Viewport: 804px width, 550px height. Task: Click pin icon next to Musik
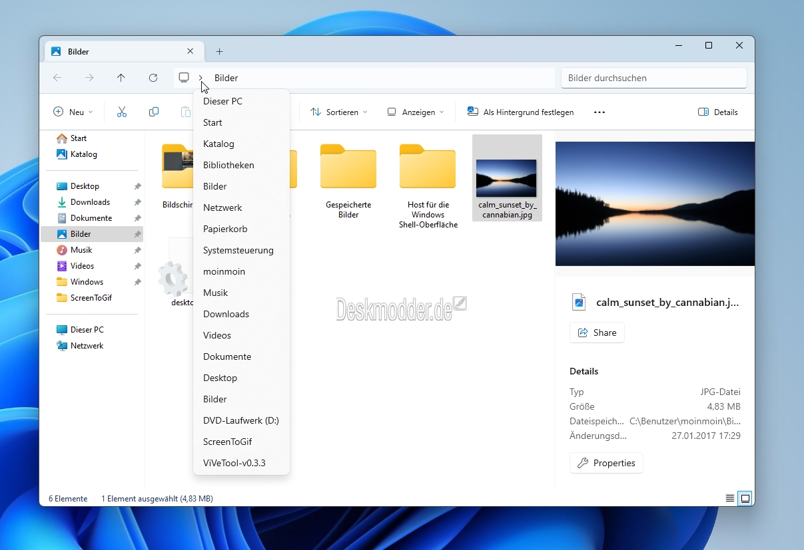pyautogui.click(x=137, y=250)
